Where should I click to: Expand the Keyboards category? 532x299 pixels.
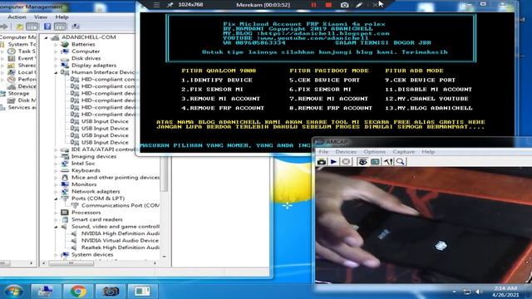pos(56,170)
